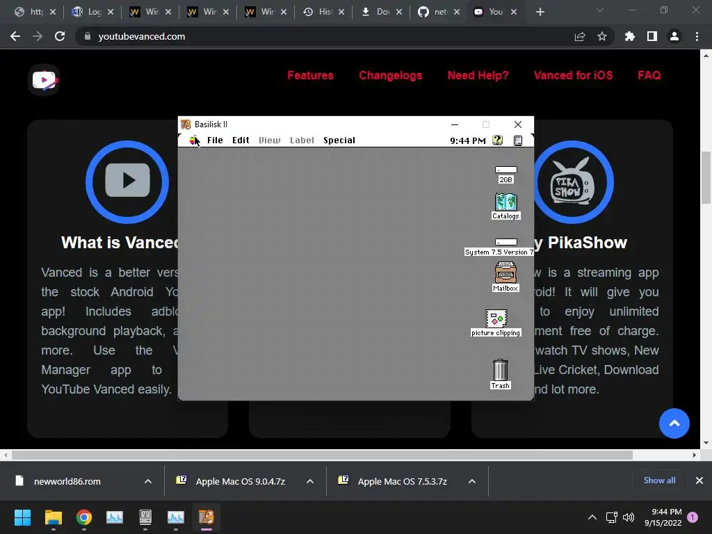Expand options for Apple Mac OS 9.0.4.7z download

coord(310,481)
